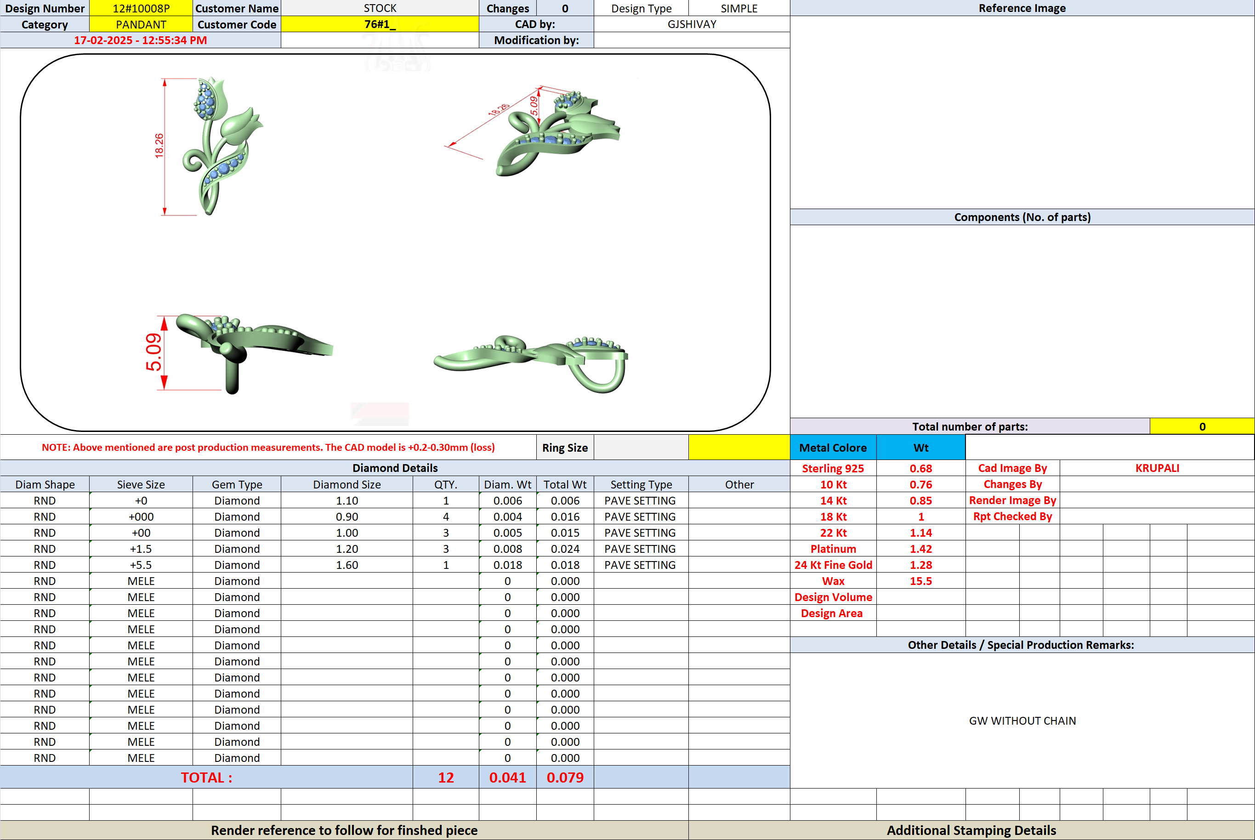Image resolution: width=1255 pixels, height=840 pixels.
Task: Select the Diamond Size column header
Action: coord(346,484)
